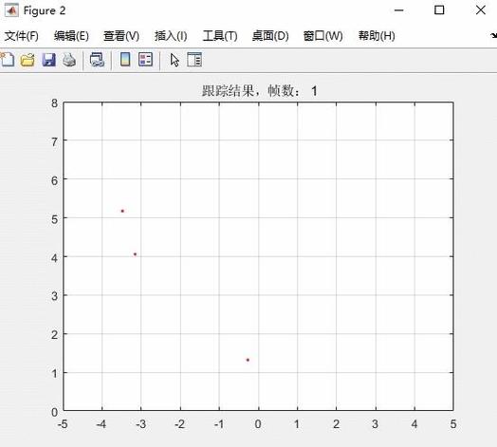The width and height of the screenshot is (497, 447).
Task: Print the figure with the printer icon
Action: pyautogui.click(x=69, y=60)
